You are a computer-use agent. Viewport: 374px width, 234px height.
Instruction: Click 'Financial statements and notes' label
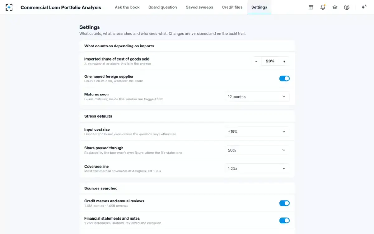[x=112, y=218]
